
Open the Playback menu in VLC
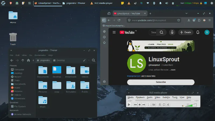click(x=140, y=97)
